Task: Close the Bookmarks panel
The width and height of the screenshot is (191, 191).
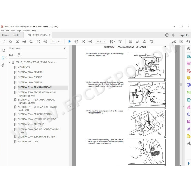Action: pyautogui.click(x=65, y=48)
